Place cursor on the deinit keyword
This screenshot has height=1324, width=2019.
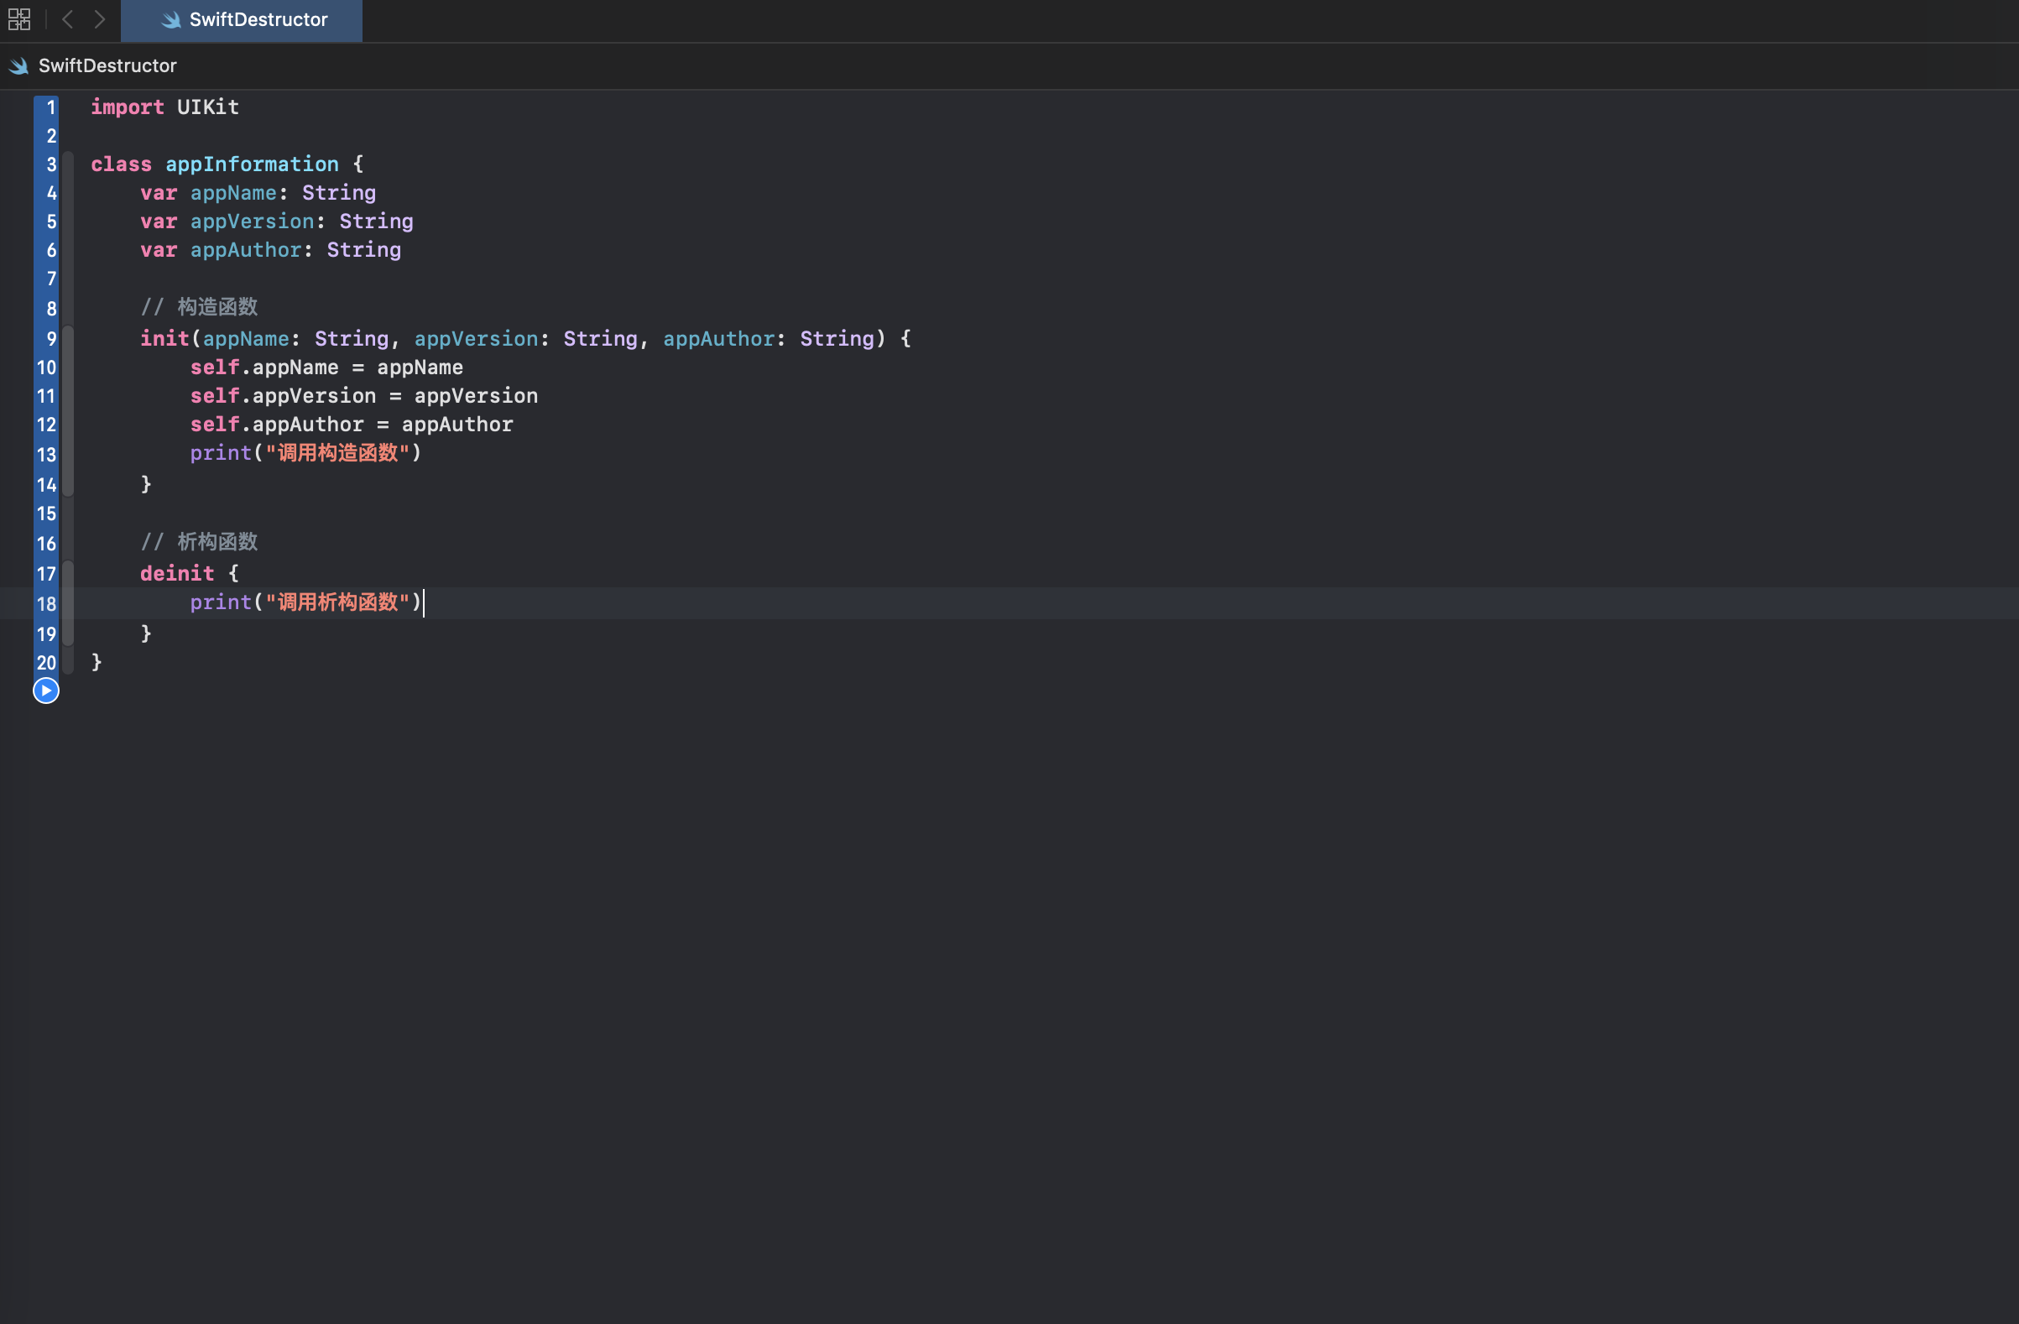[176, 574]
